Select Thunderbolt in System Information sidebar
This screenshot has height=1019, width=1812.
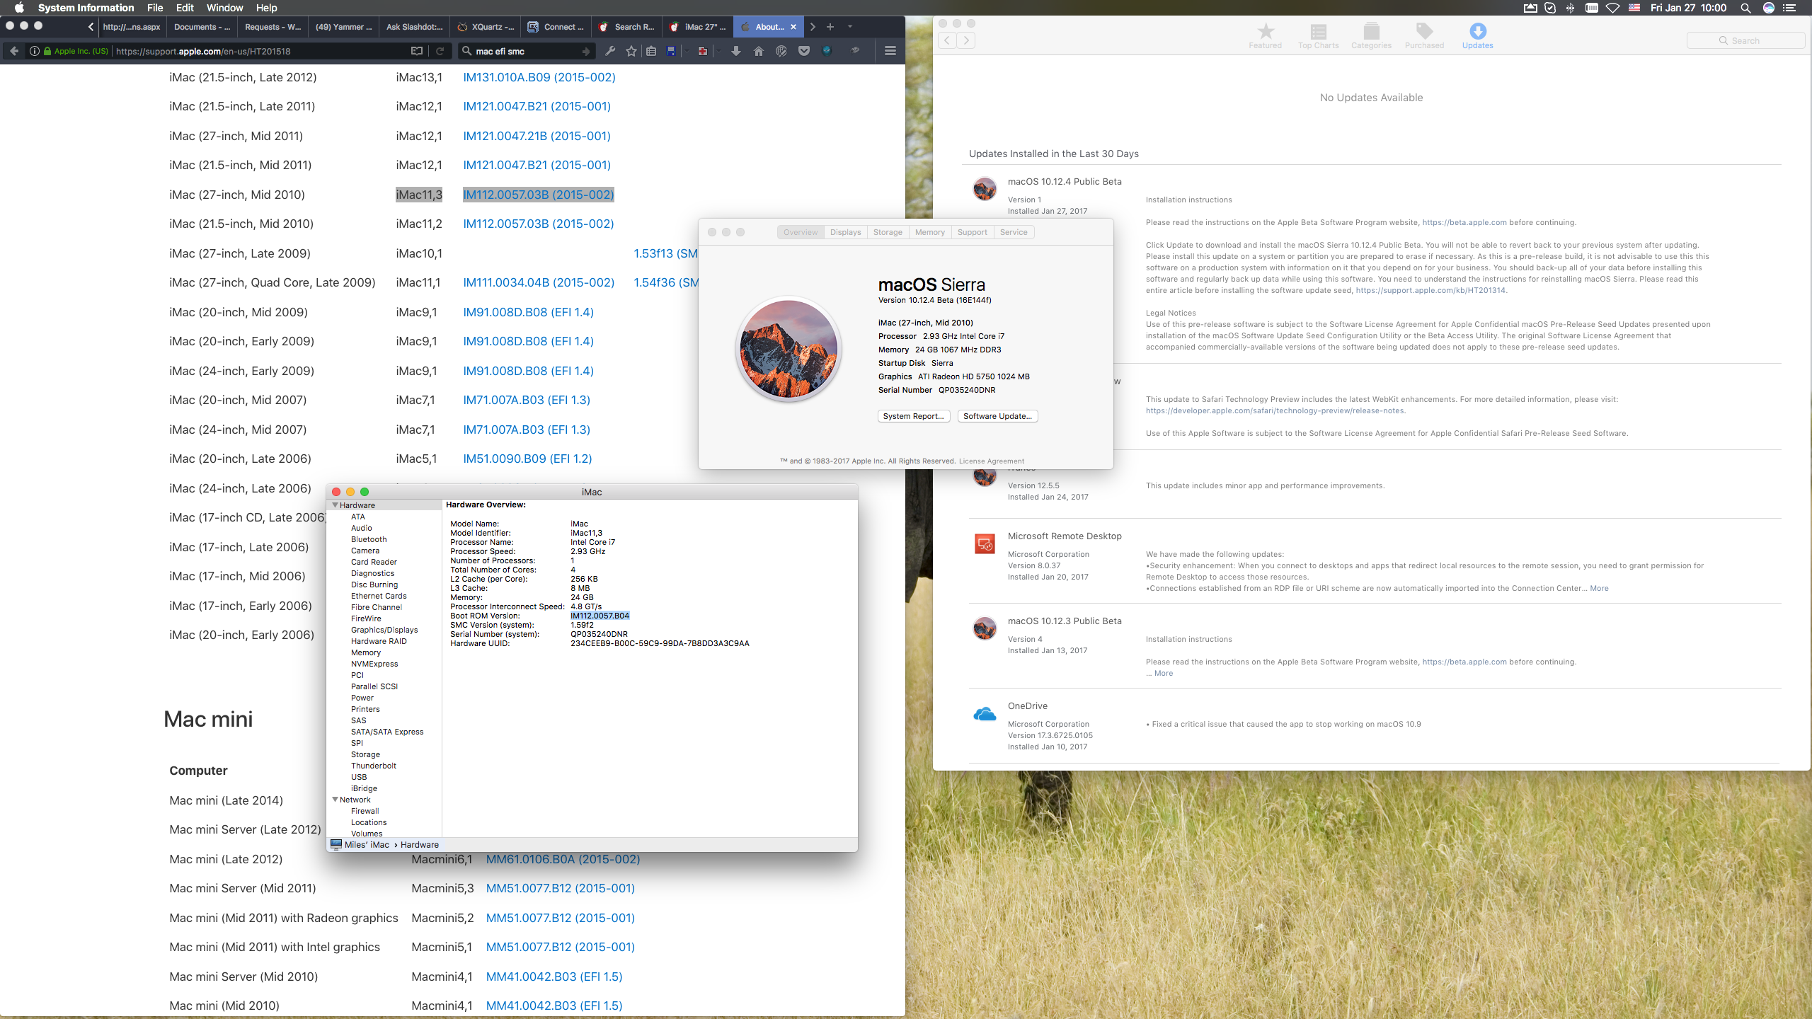[x=373, y=766]
